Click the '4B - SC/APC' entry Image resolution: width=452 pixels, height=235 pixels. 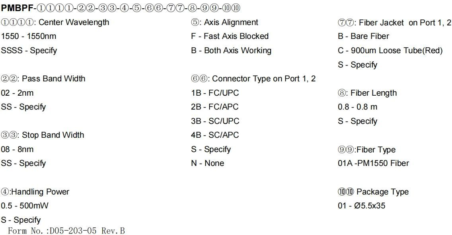[x=215, y=135]
